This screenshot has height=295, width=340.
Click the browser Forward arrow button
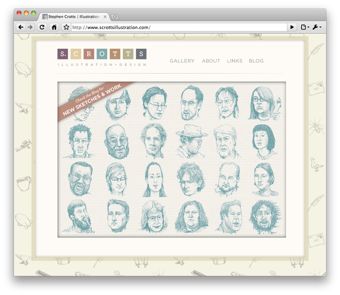30,27
